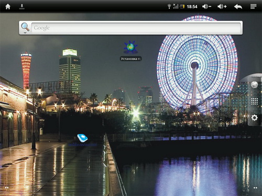Switch to left home screen via dots
262x196 pixels.
(7, 188)
